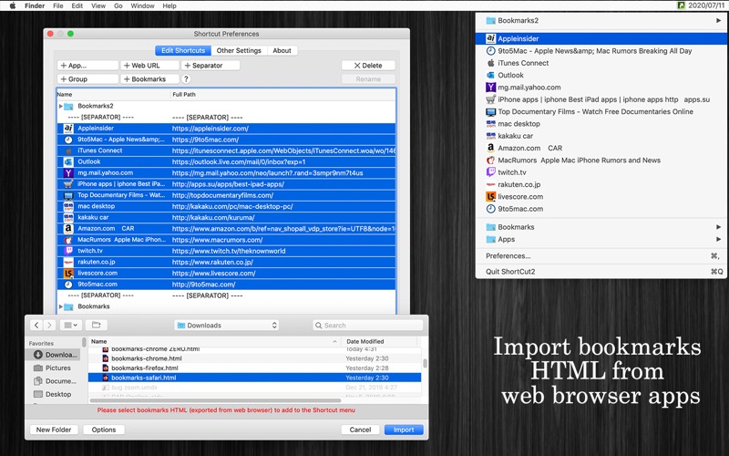Select Downloads in Favorites sidebar
The width and height of the screenshot is (729, 456).
click(56, 355)
